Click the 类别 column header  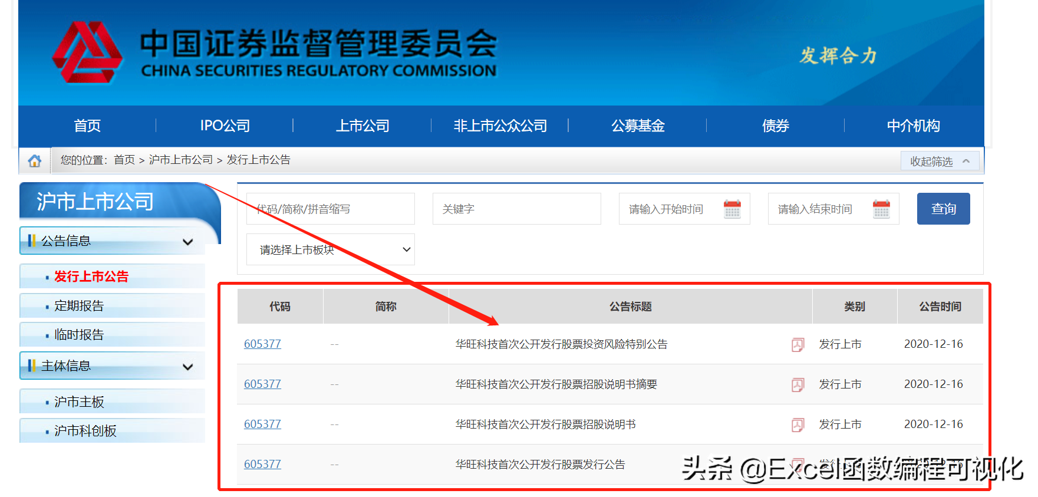pos(855,307)
